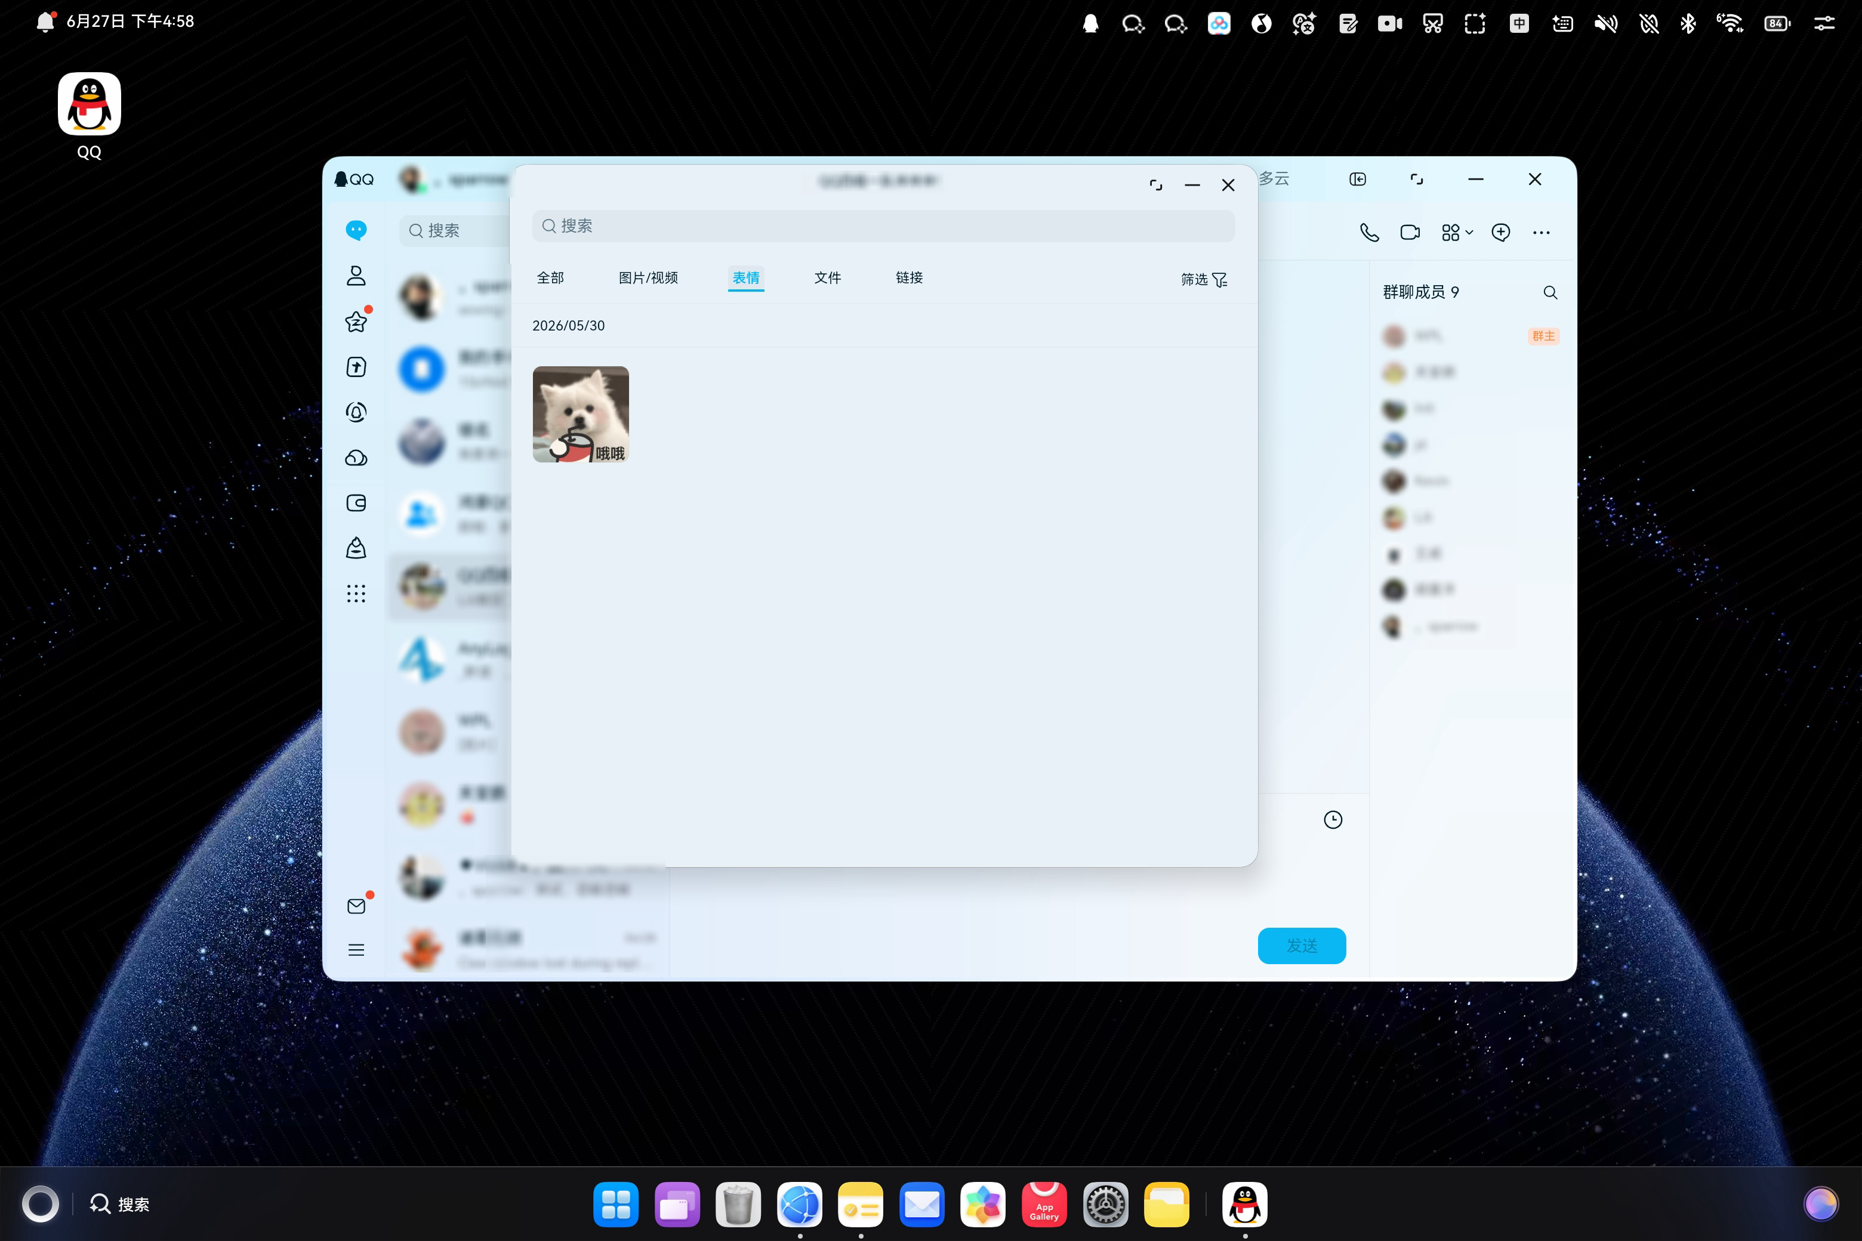Open the filter (筛选) option in history
1862x1241 pixels.
pyautogui.click(x=1203, y=279)
